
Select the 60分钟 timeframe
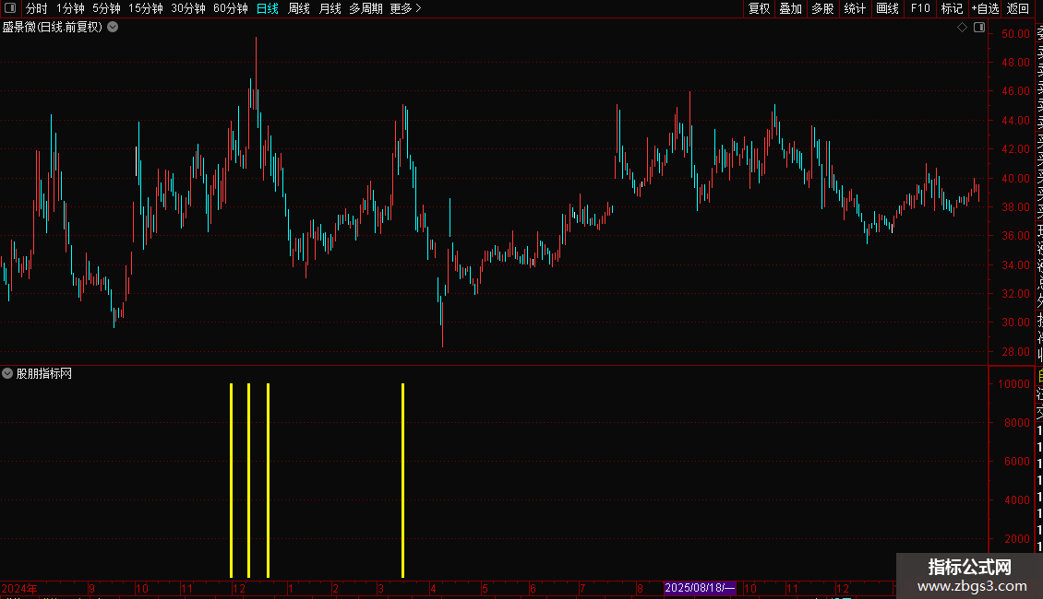[x=230, y=8]
